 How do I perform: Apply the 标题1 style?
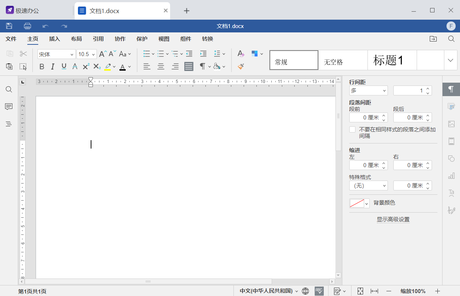coord(392,60)
